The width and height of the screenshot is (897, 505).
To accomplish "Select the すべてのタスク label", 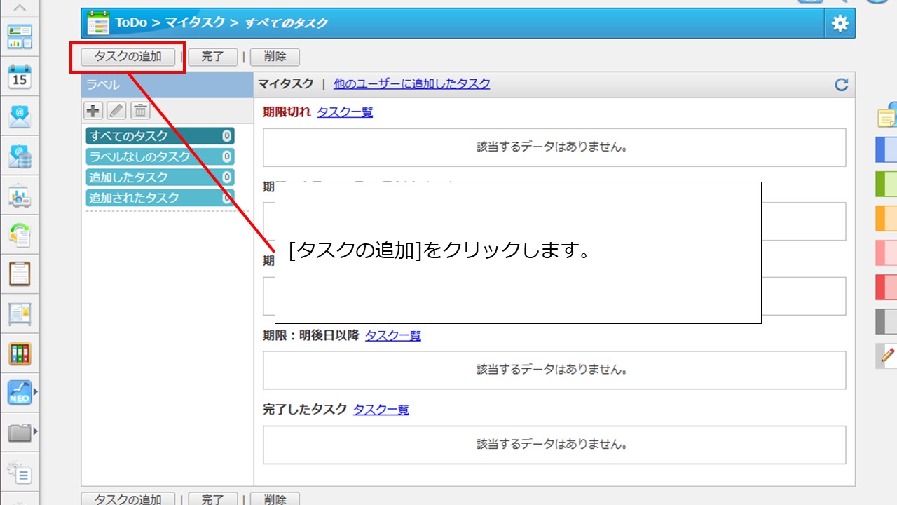I will (159, 136).
